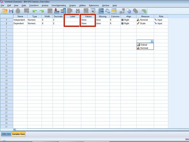Image resolution: width=189 pixels, height=142 pixels.
Task: Open Find with the binoculars icon
Action: point(78,11)
